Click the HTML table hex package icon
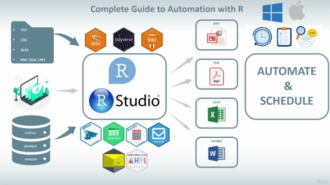Image resolution: width=330 pixels, height=185 pixels. pyautogui.click(x=137, y=161)
